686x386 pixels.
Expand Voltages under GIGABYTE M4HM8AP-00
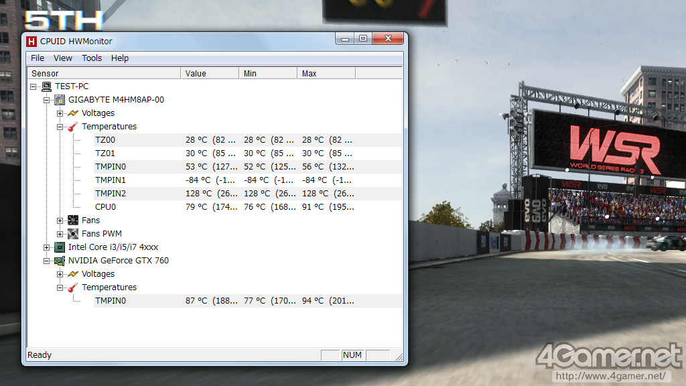point(60,113)
